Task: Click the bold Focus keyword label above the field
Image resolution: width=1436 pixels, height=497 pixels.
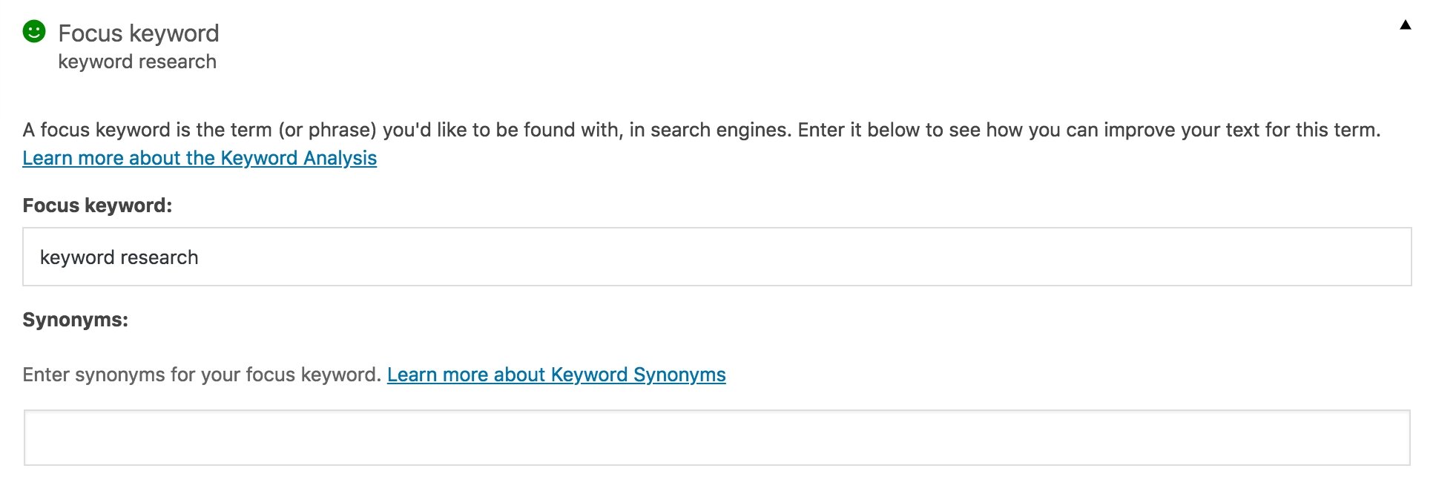Action: 97,205
